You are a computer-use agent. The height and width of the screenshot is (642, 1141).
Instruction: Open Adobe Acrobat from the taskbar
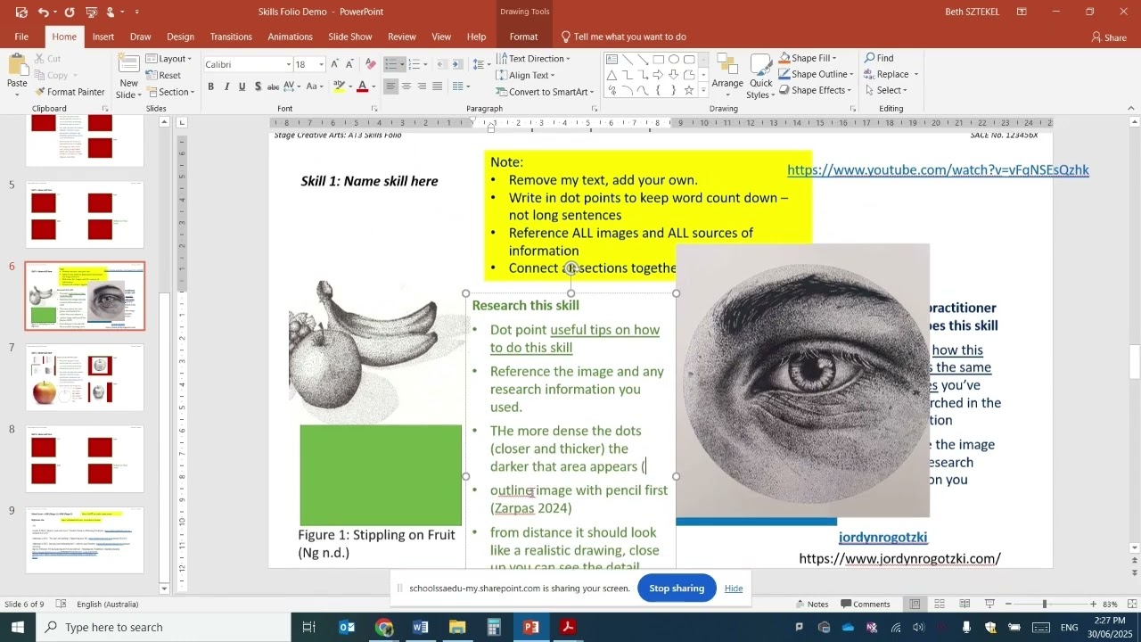pos(568,627)
